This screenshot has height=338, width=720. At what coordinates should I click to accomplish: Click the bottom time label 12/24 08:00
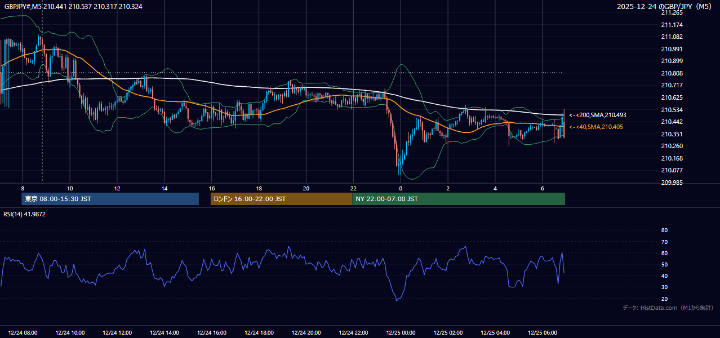(x=23, y=333)
